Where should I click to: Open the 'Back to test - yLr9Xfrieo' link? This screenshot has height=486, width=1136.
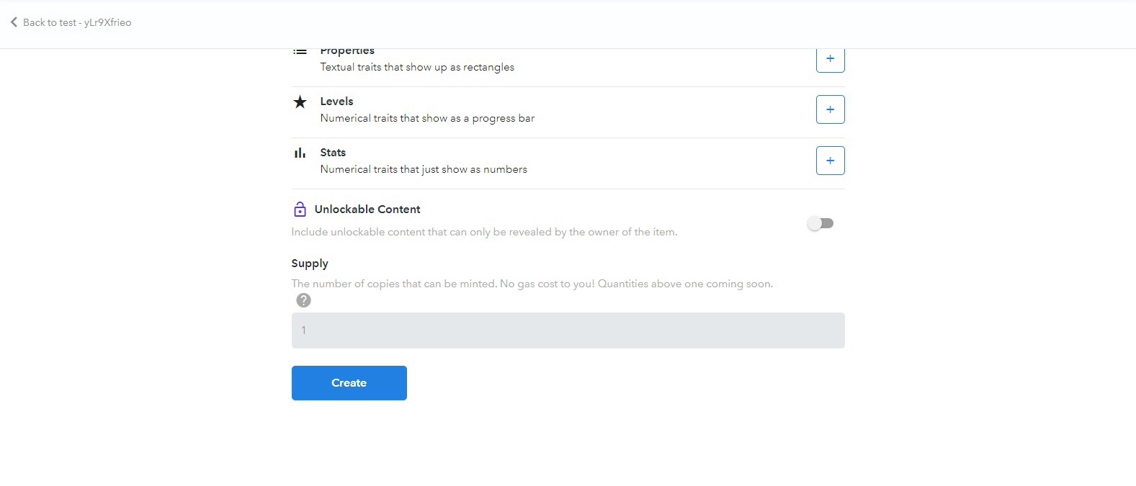pyautogui.click(x=76, y=22)
